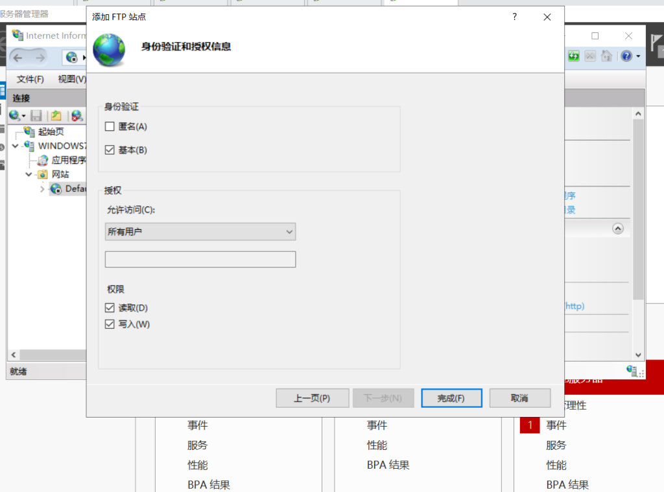Enable the 匿名(A) anonymous authentication checkbox
664x492 pixels.
click(110, 127)
